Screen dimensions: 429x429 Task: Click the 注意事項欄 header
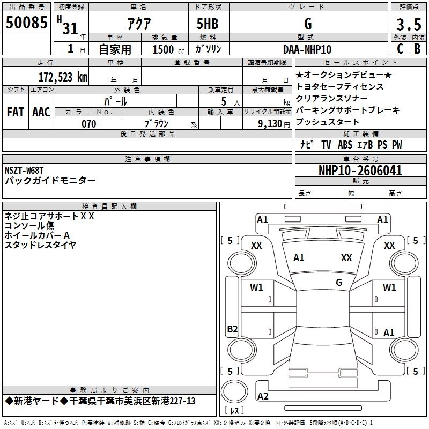(x=147, y=159)
